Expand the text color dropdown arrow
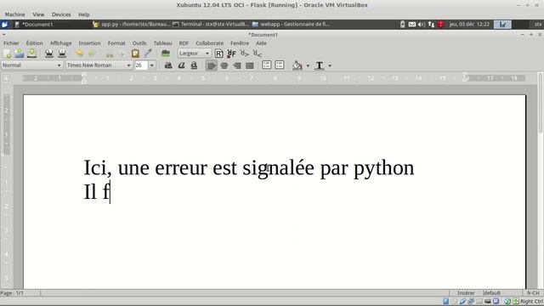The width and height of the screenshot is (544, 306). pyautogui.click(x=330, y=65)
